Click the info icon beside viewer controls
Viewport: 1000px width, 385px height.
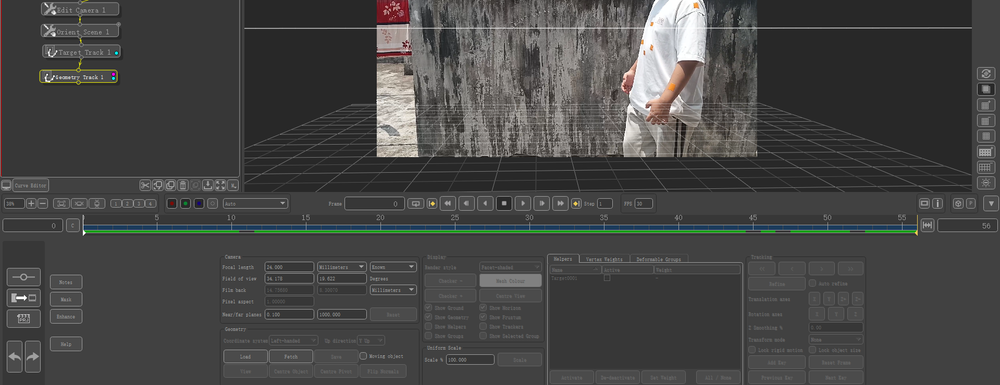pyautogui.click(x=937, y=203)
